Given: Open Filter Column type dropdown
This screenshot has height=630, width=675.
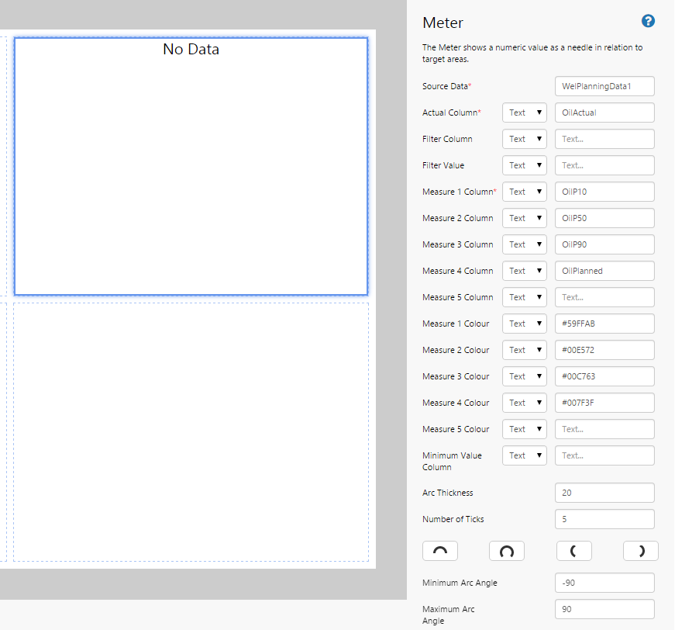Looking at the screenshot, I should pos(524,139).
